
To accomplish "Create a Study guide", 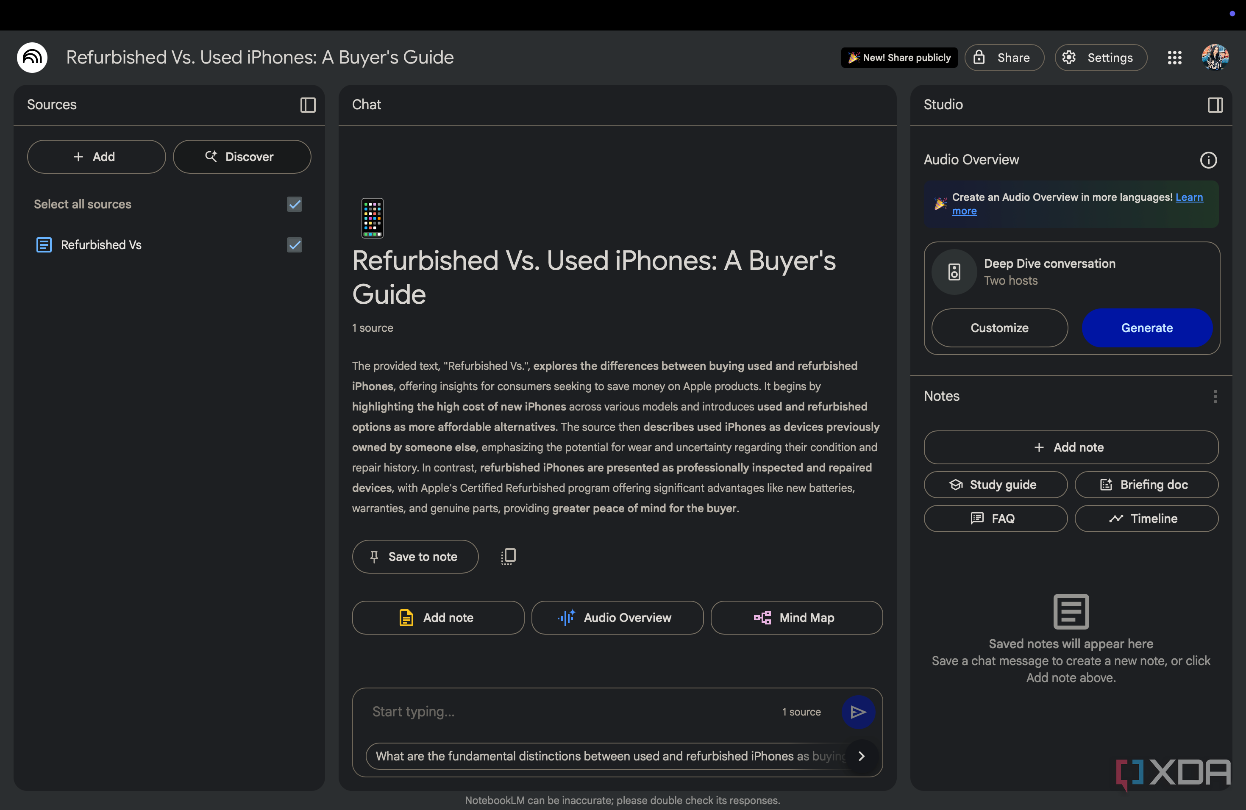I will click(995, 485).
